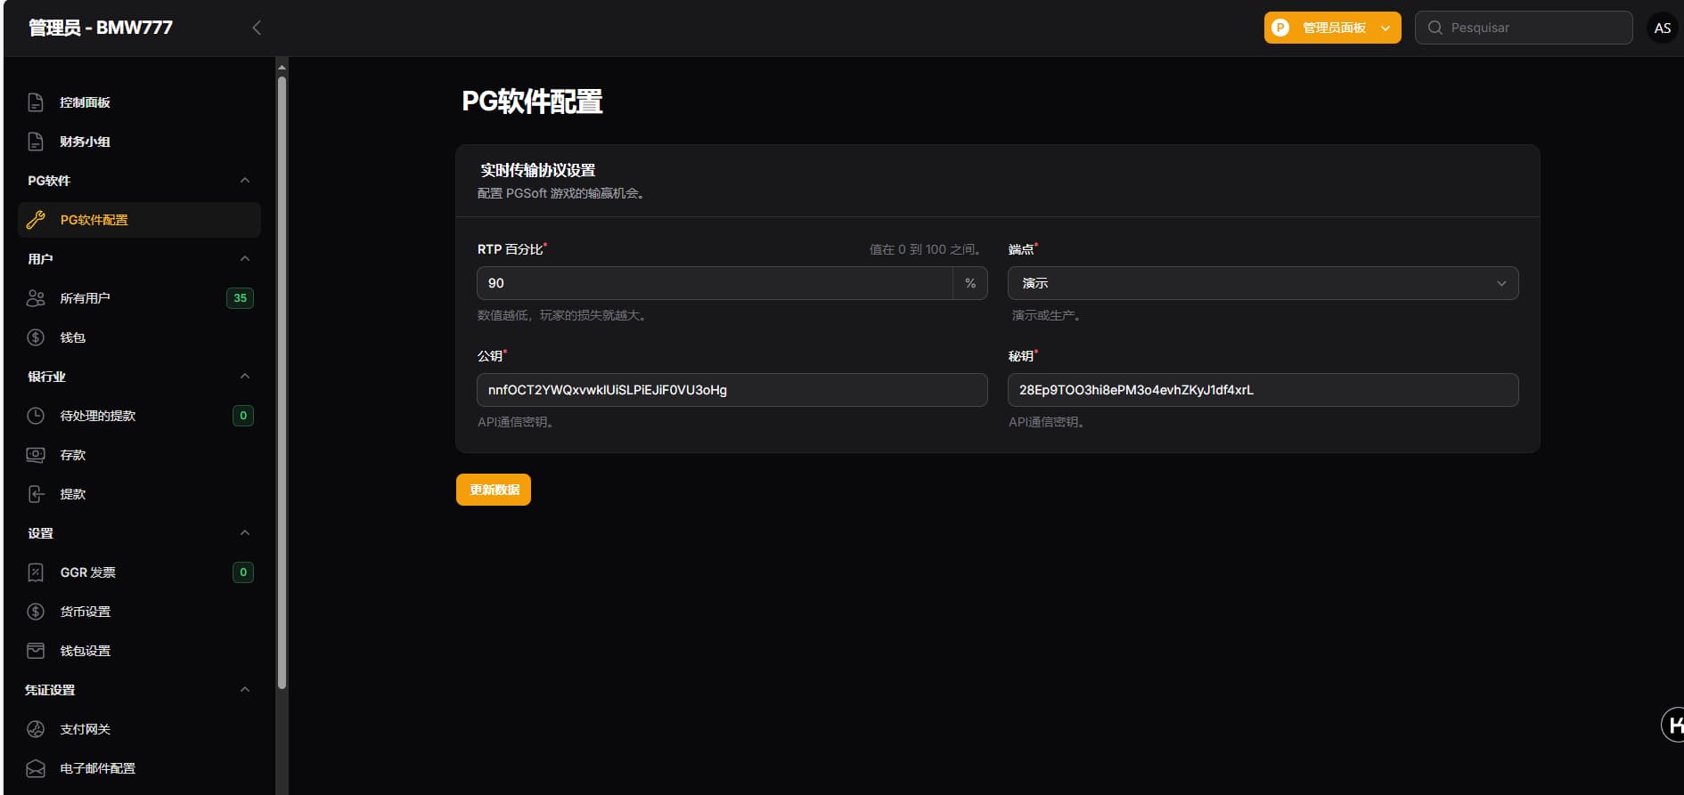Click the 存款 banknote icon

36,455
